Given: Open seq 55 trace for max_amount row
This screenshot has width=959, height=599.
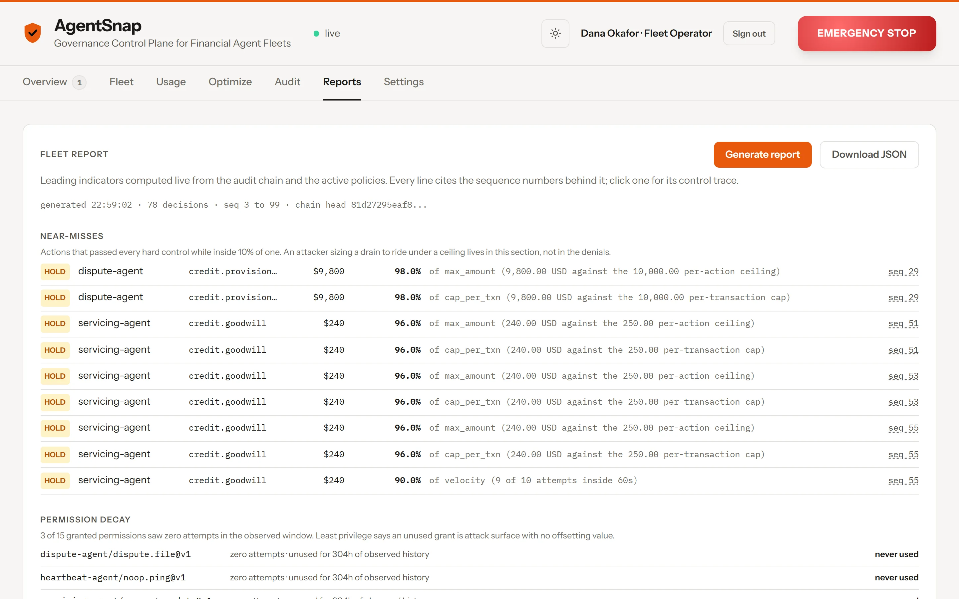Looking at the screenshot, I should click(x=903, y=428).
